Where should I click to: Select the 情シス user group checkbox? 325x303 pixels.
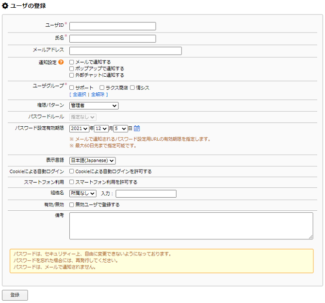point(132,87)
